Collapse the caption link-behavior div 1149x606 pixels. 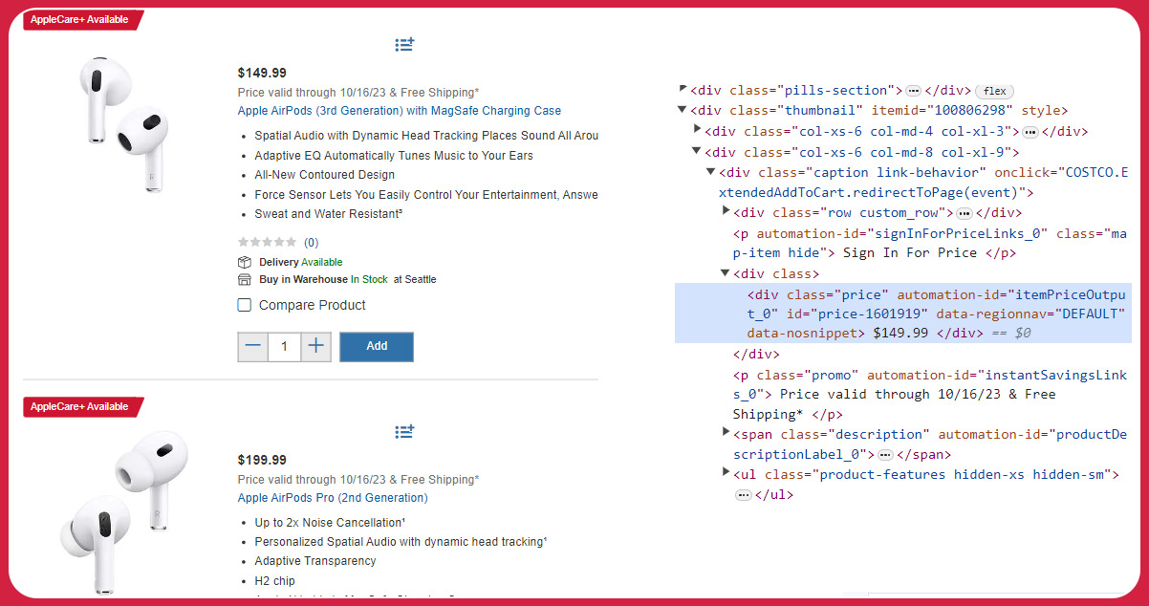pos(710,172)
